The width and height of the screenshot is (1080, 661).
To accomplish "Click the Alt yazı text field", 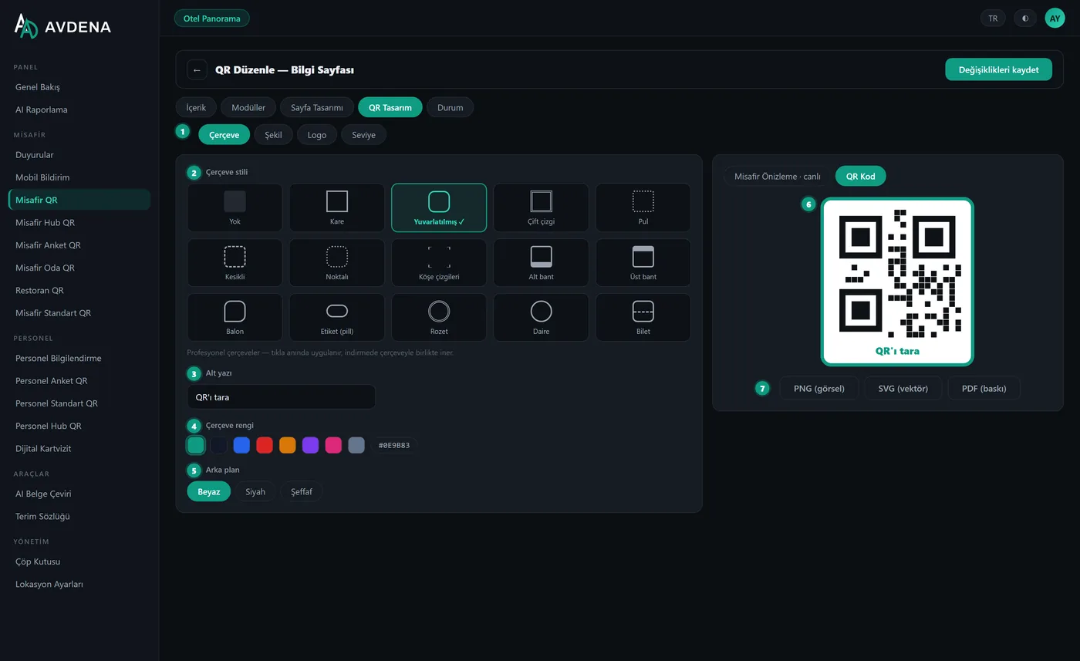I will pyautogui.click(x=282, y=397).
